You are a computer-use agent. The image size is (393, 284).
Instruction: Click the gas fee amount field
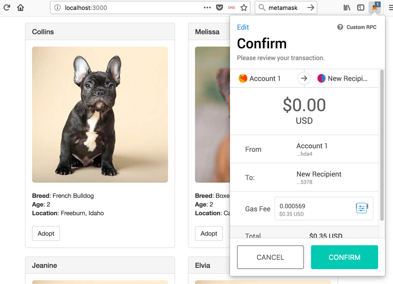point(313,209)
